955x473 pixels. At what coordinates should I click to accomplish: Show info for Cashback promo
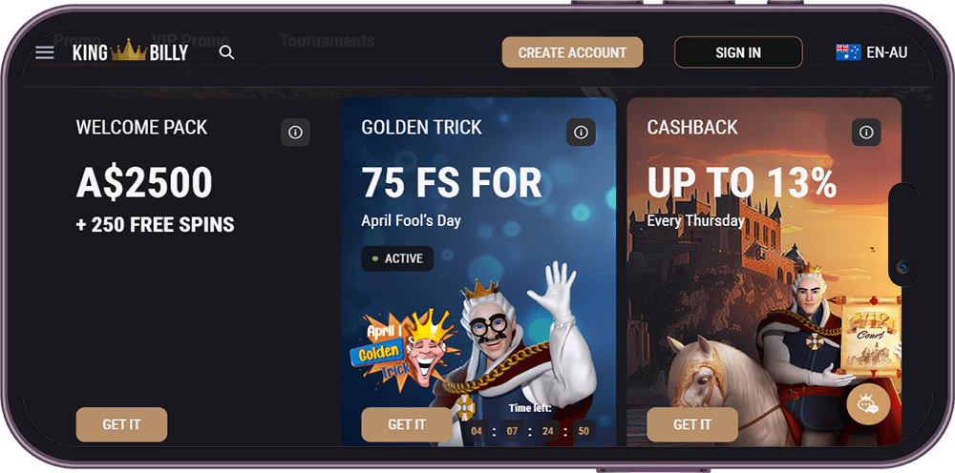(866, 133)
